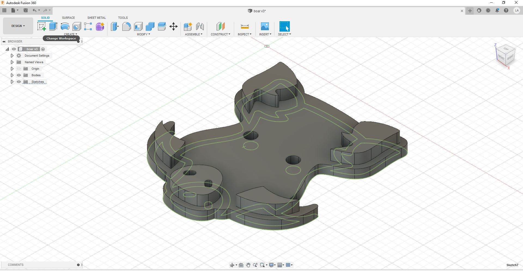Select the Joint tool
The width and height of the screenshot is (523, 271).
[200, 26]
